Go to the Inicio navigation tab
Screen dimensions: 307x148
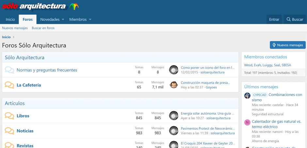pos(10,20)
